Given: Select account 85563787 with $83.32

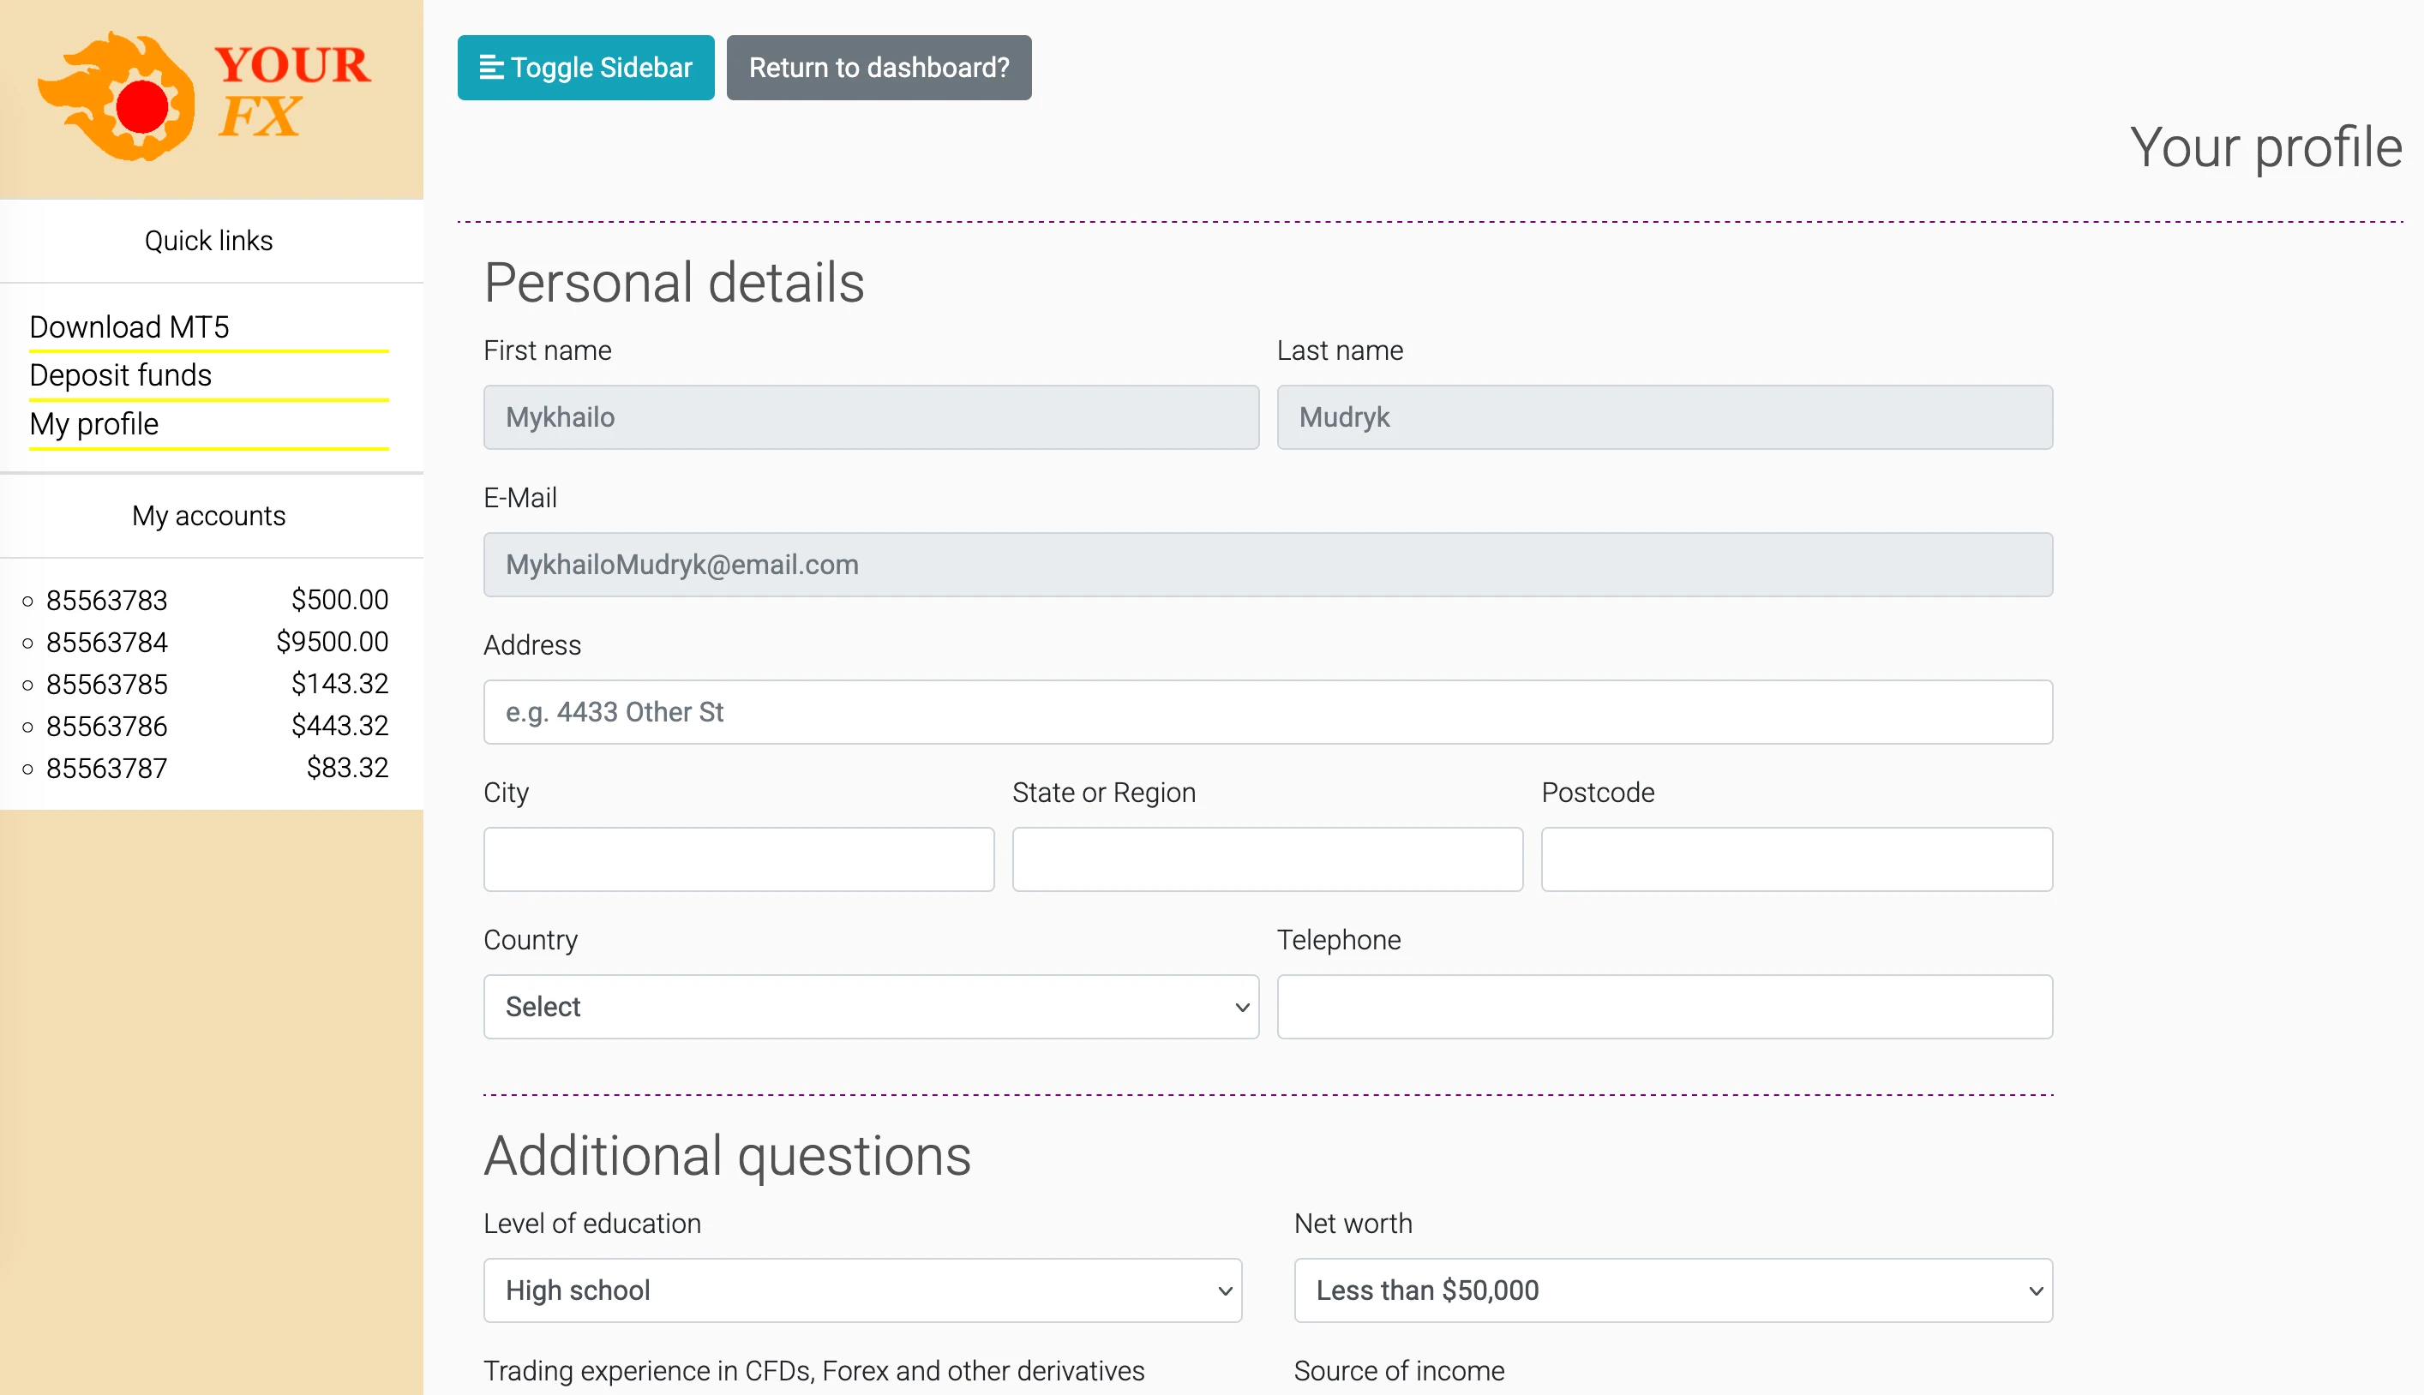Looking at the screenshot, I should tap(106, 769).
